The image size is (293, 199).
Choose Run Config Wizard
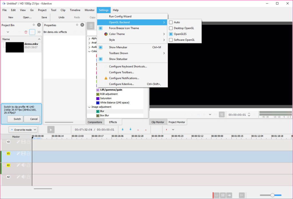point(132,16)
